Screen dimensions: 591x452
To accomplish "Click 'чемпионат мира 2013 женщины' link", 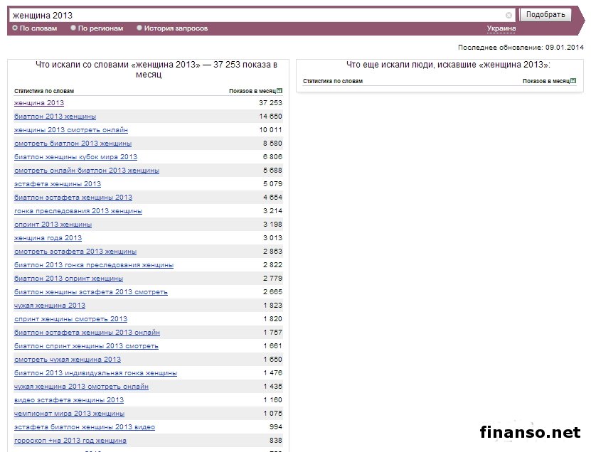I will click(69, 414).
